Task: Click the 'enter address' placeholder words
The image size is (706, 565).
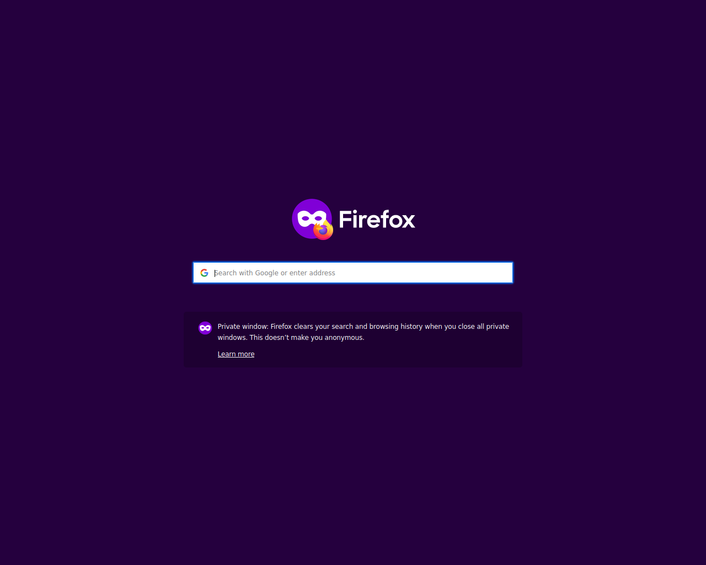Action: click(x=312, y=273)
